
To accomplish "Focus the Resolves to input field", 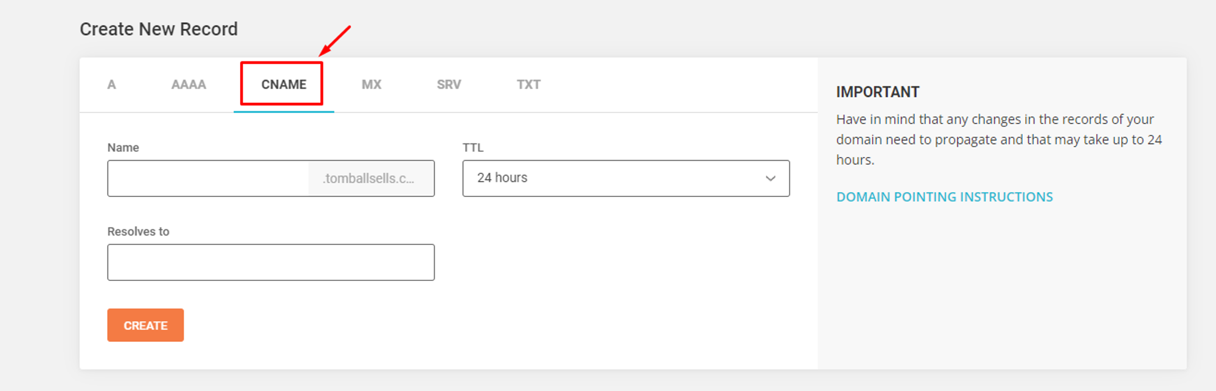I will coord(271,262).
